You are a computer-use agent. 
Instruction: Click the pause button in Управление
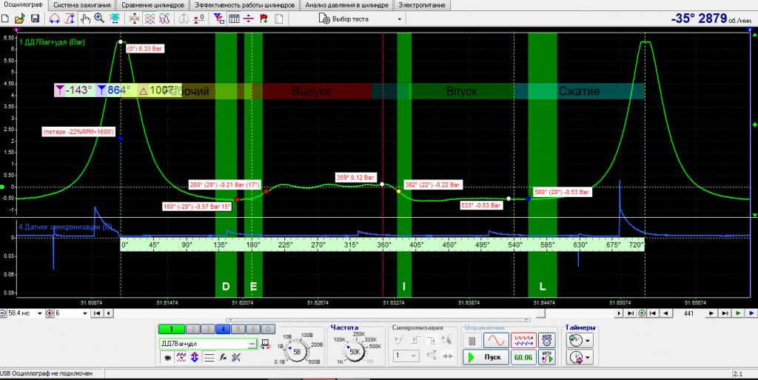click(x=472, y=341)
